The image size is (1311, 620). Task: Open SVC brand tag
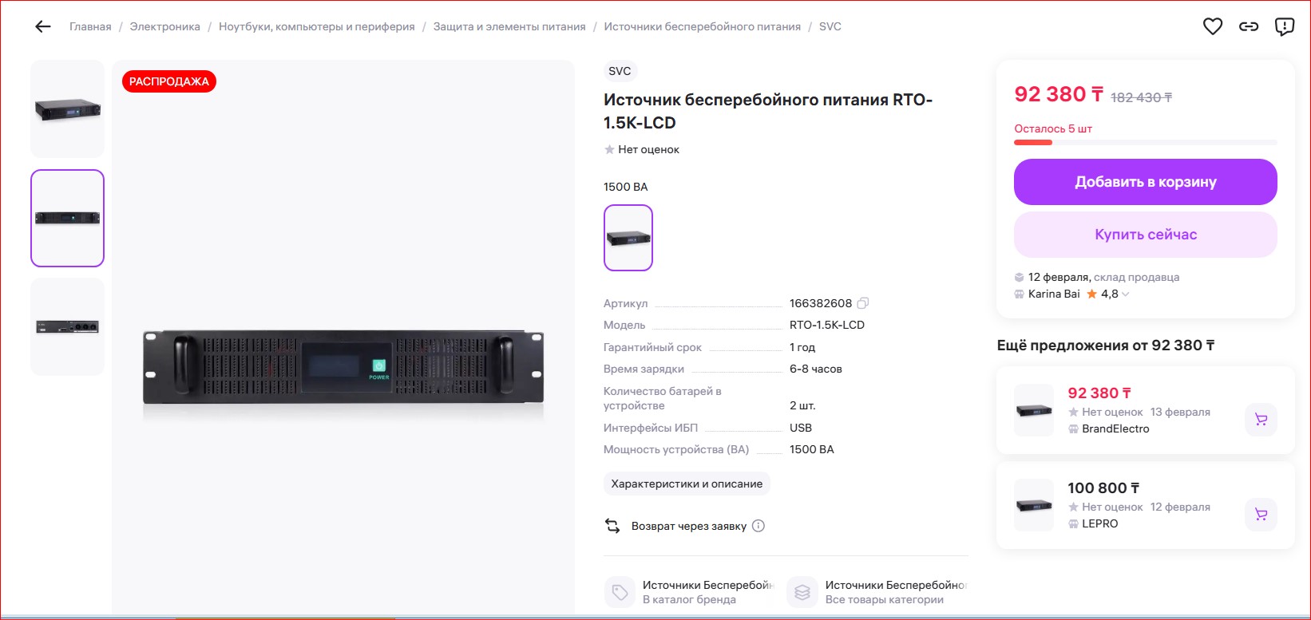pos(620,71)
